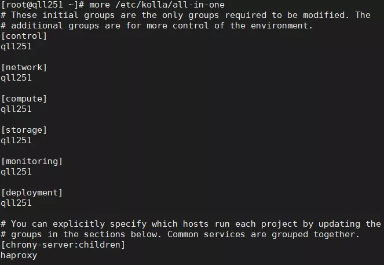Click the [compute] group header
384x265 pixels.
click(x=24, y=99)
